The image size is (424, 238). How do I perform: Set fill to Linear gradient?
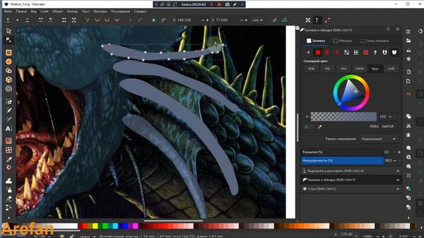pyautogui.click(x=327, y=52)
